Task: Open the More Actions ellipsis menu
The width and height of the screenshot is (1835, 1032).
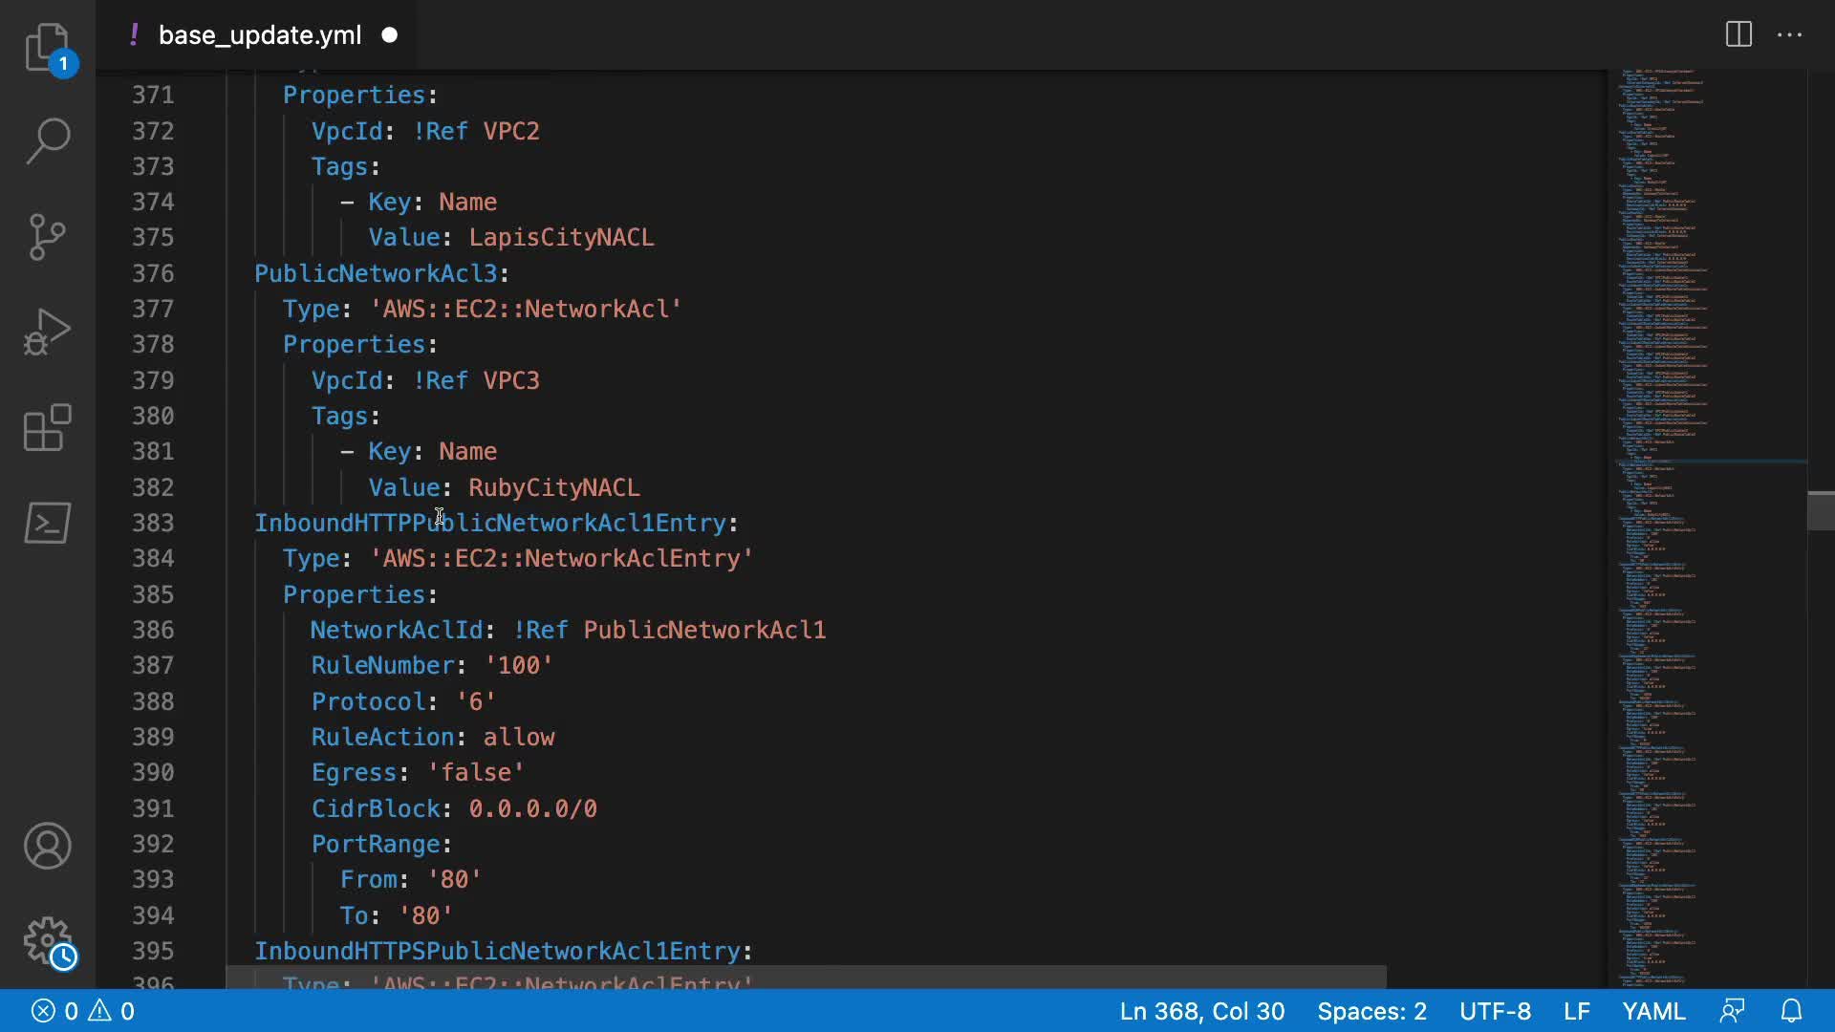Action: 1789,35
